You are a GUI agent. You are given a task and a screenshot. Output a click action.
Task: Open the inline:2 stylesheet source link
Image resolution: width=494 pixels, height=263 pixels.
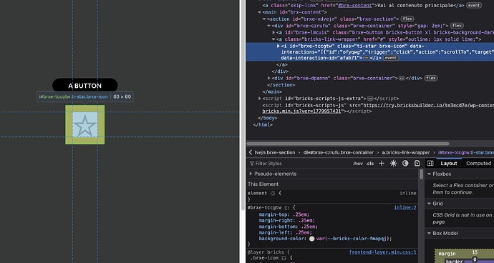(x=405, y=208)
